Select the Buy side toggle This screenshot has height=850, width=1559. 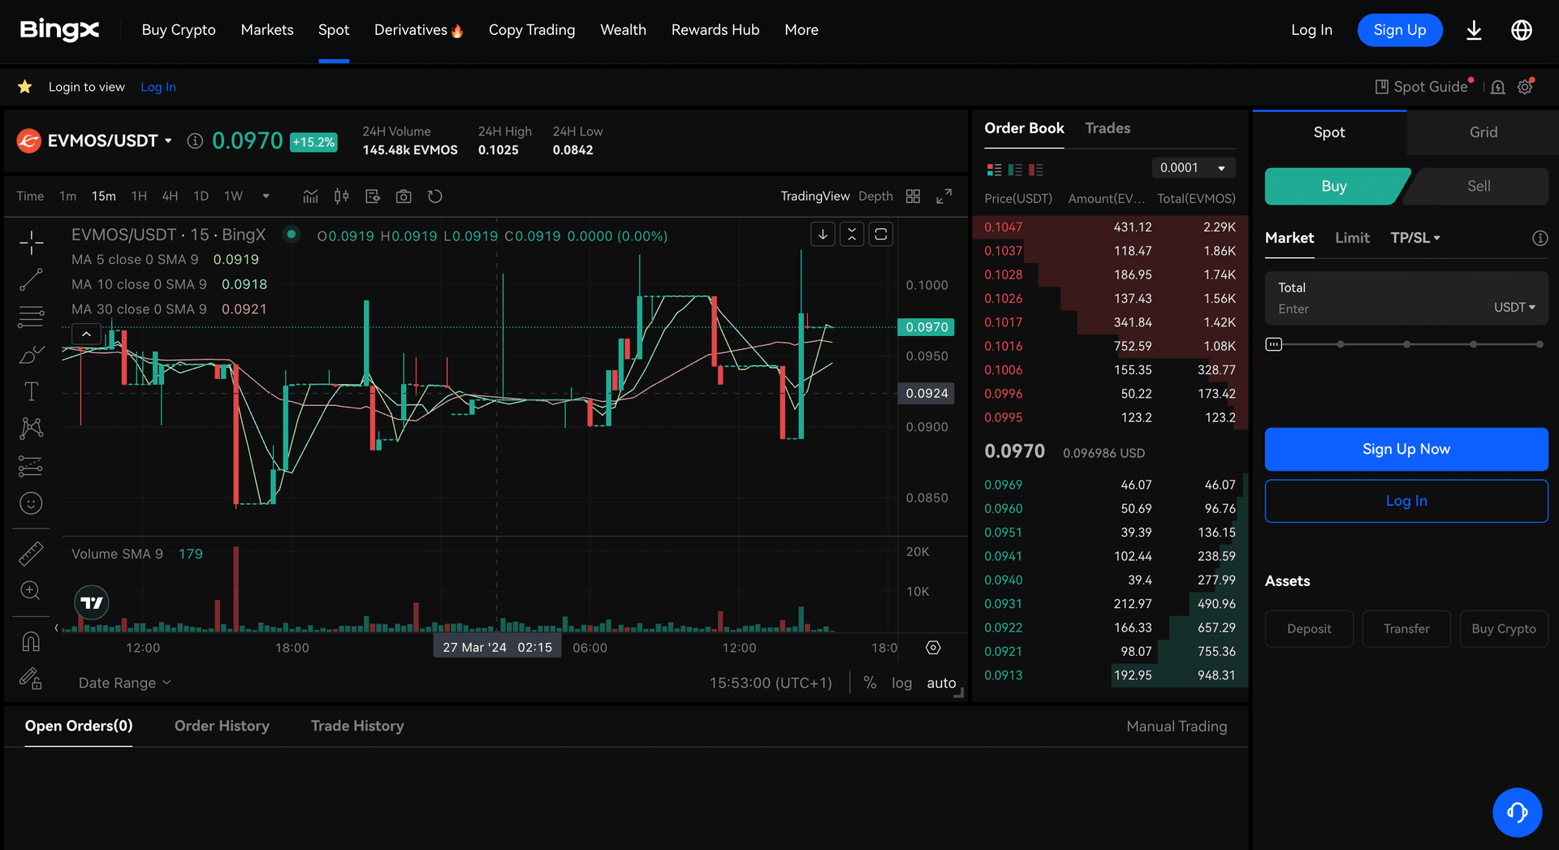[1334, 186]
